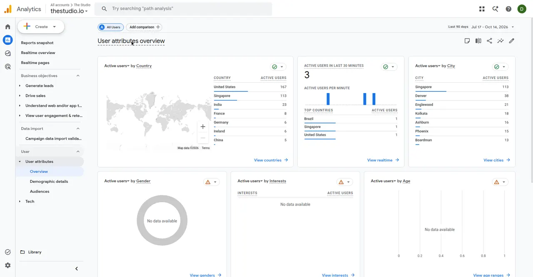The image size is (533, 277).
Task: Click the magnifier icon in search bar
Action: tap(104, 9)
